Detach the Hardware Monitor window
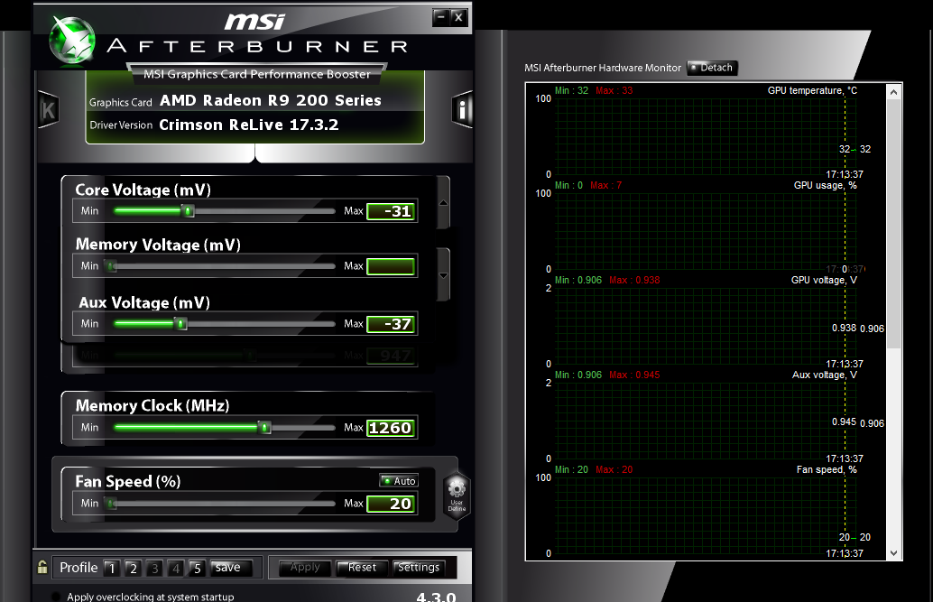 tap(712, 68)
